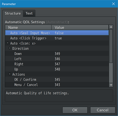Click OK to confirm parameter

[75, 110]
